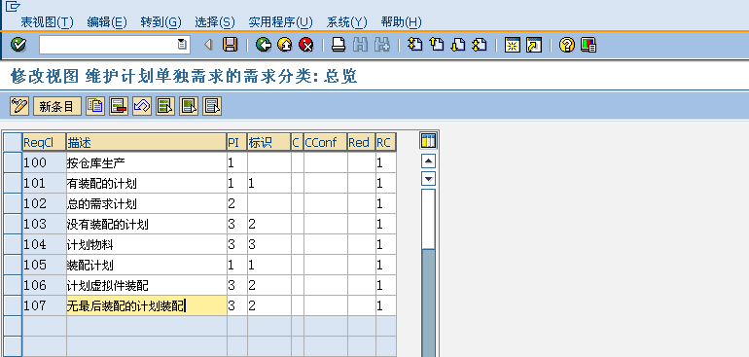Click the Select All icon
Viewport: 749px width, 357px height.
tap(165, 106)
